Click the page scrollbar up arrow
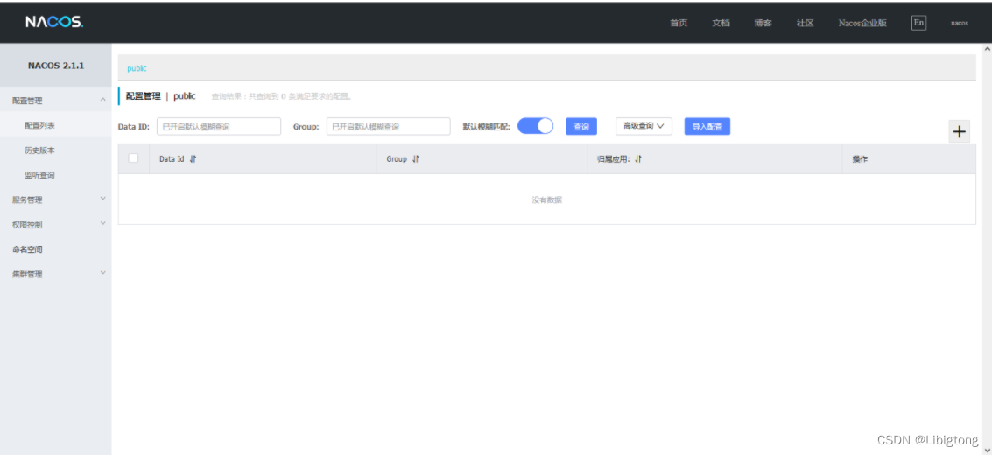The width and height of the screenshot is (992, 455). 987,48
